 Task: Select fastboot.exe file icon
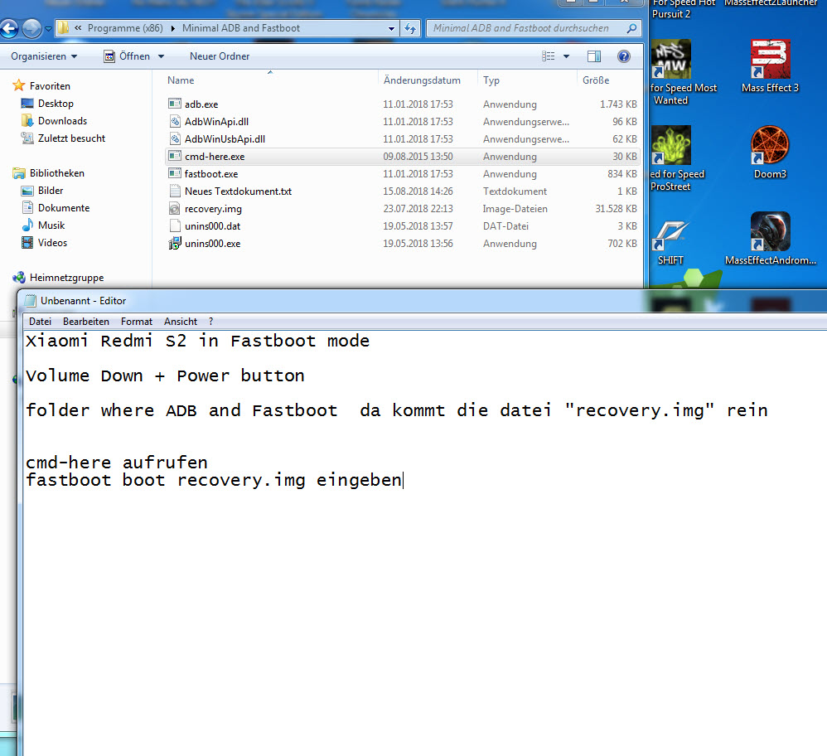point(175,173)
